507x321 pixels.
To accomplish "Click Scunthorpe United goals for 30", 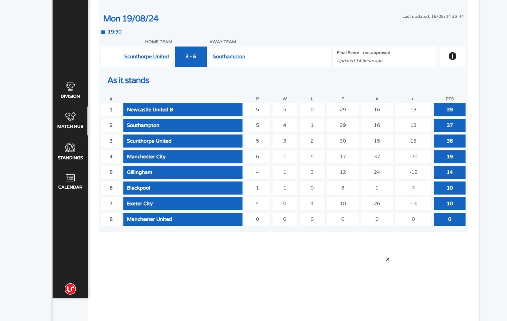I will tap(343, 141).
